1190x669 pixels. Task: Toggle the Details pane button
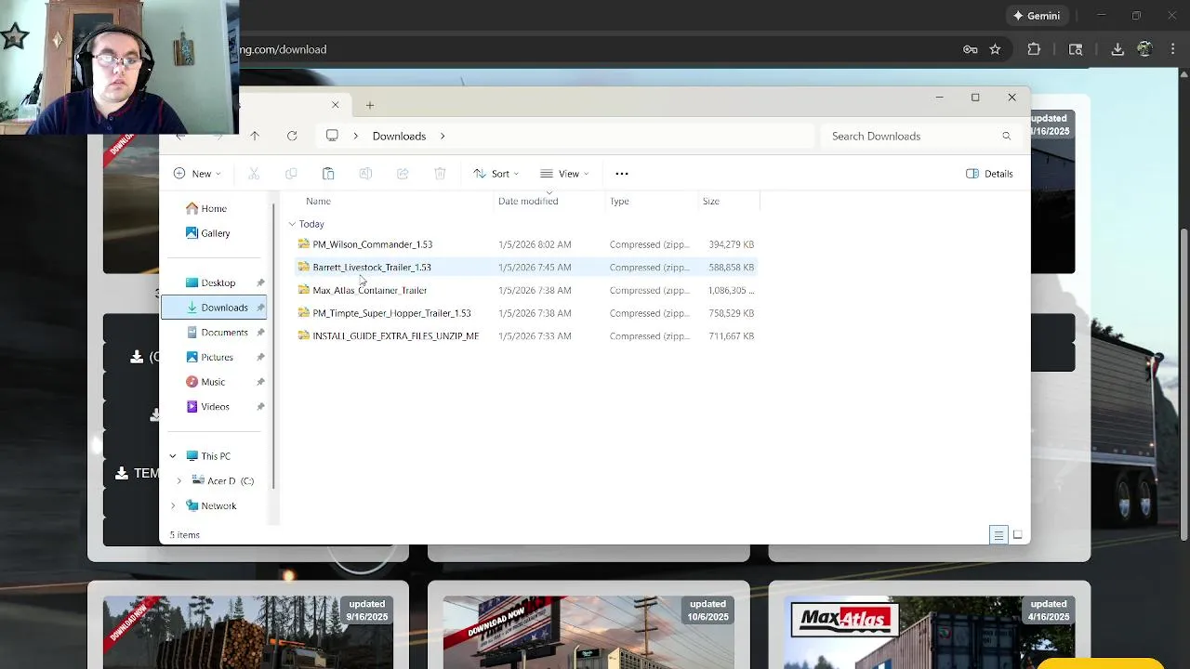(989, 174)
